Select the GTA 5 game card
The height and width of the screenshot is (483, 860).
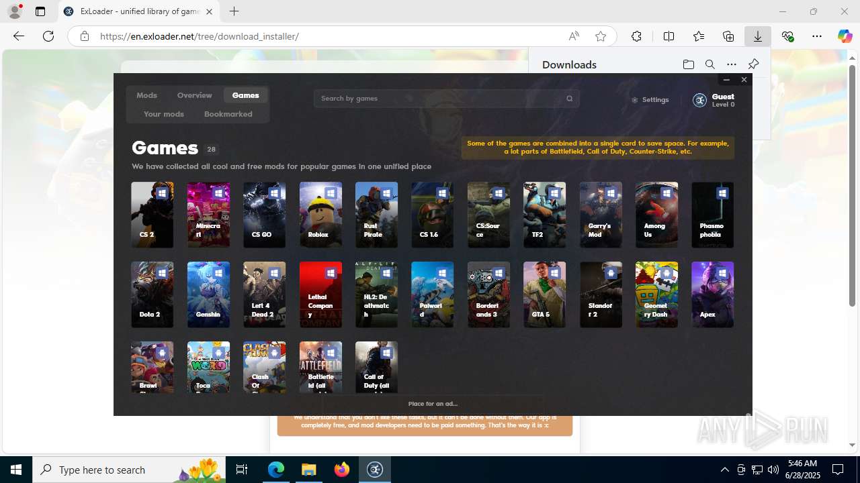(545, 294)
